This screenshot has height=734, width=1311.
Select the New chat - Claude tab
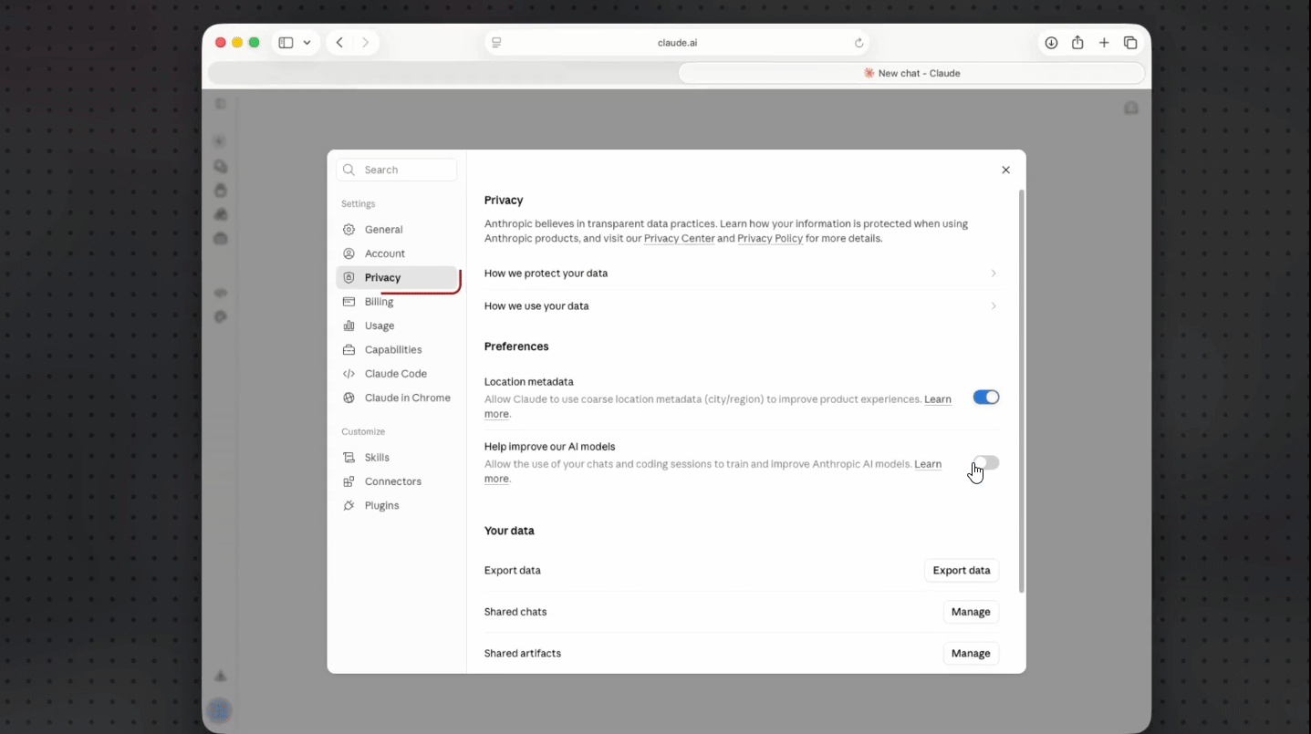[911, 73]
